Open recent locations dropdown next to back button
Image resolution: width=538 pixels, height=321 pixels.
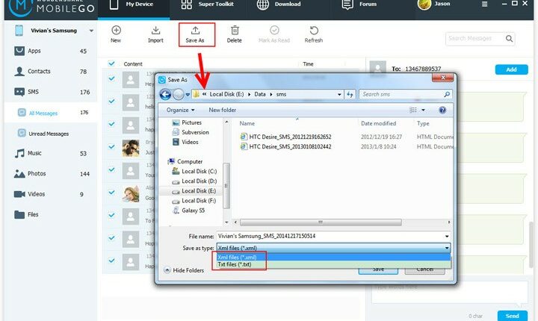(x=188, y=95)
